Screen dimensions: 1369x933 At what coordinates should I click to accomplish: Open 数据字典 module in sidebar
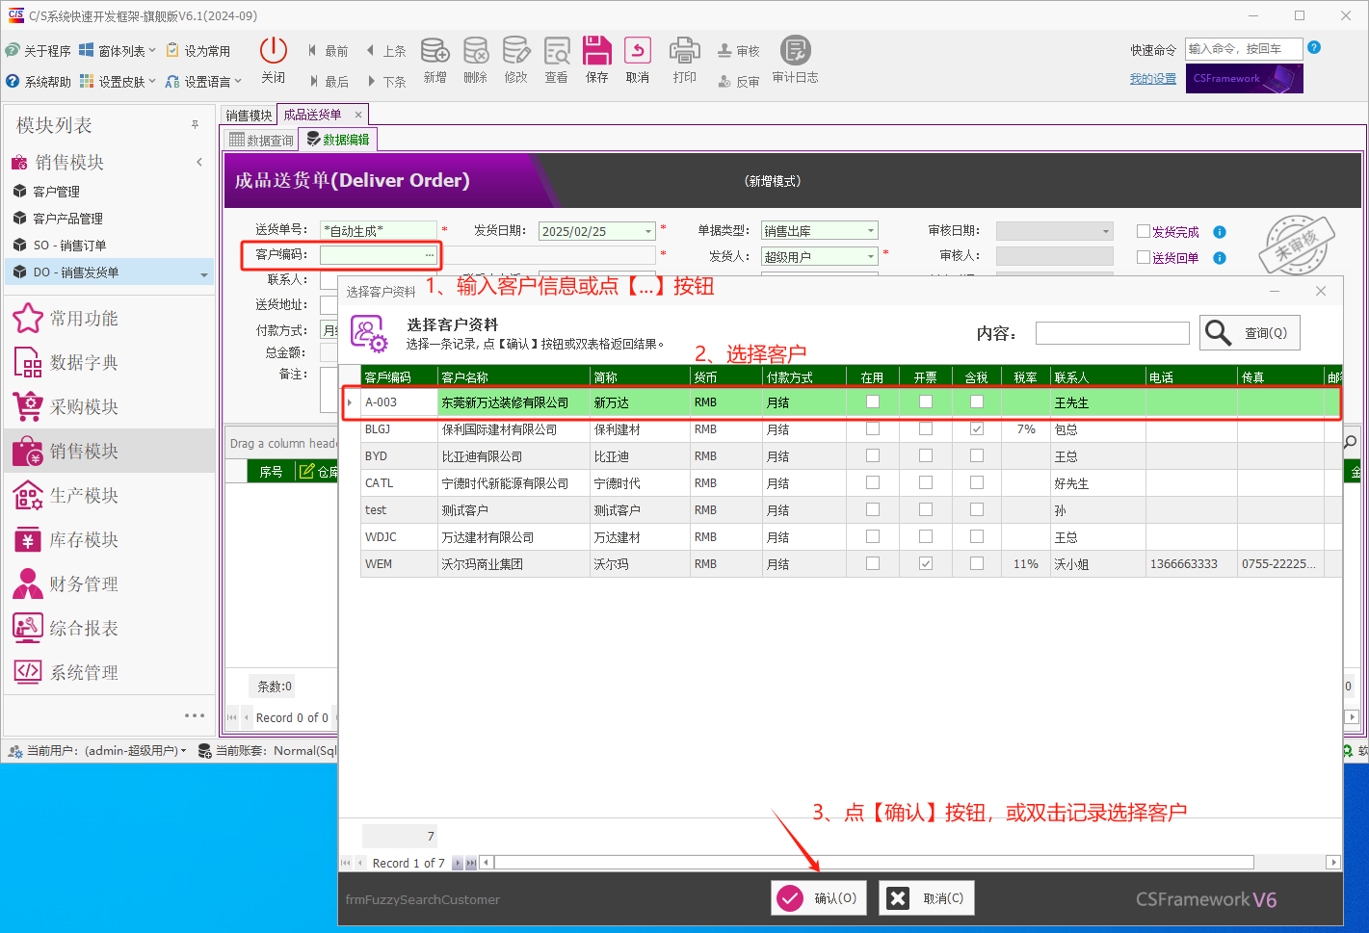coord(66,363)
